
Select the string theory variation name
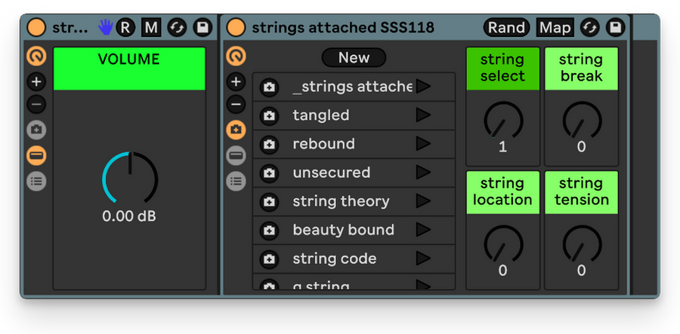[x=341, y=201]
